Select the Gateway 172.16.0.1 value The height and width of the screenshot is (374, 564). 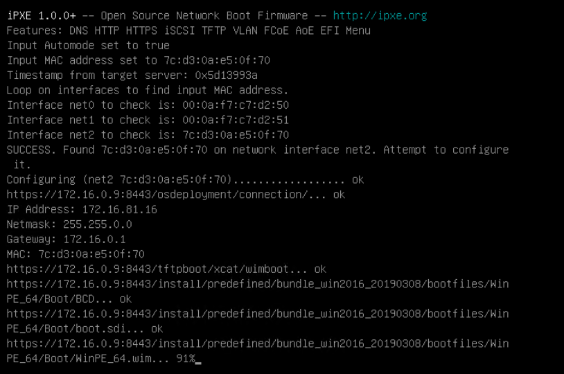coord(94,240)
